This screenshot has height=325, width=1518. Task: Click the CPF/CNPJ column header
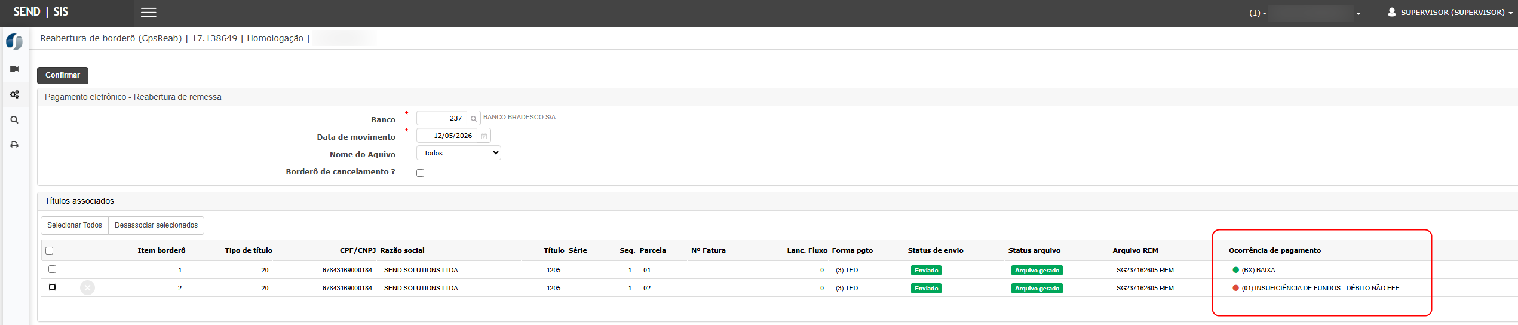pyautogui.click(x=358, y=250)
